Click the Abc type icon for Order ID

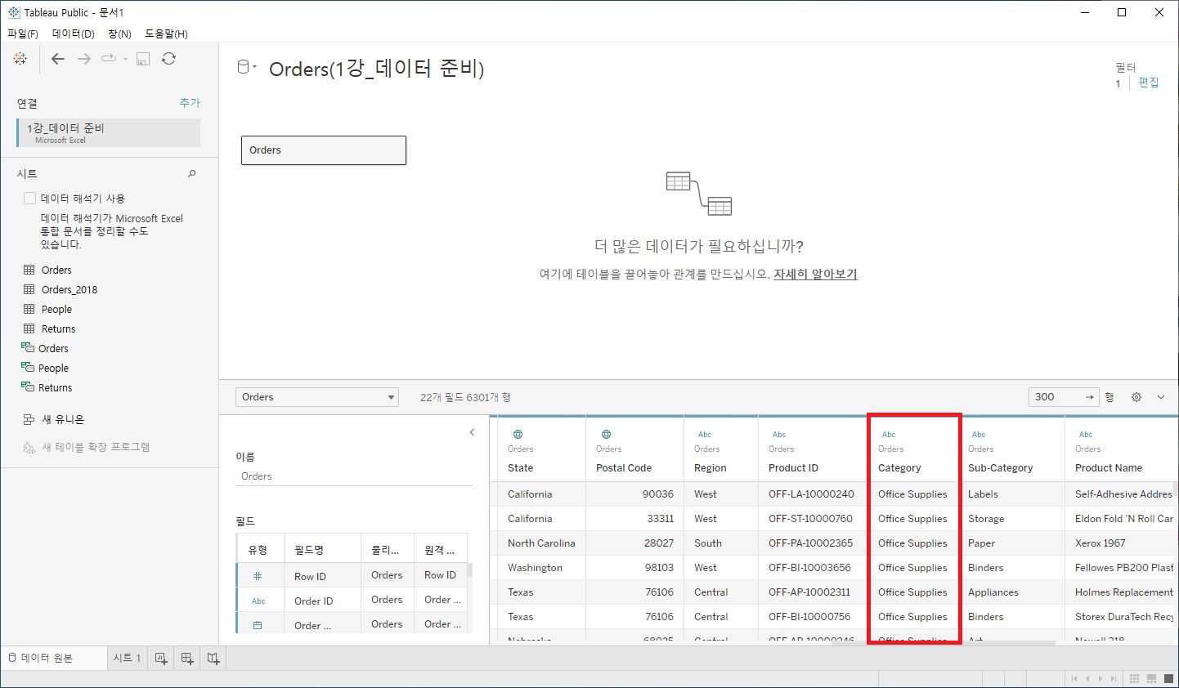pyautogui.click(x=258, y=601)
